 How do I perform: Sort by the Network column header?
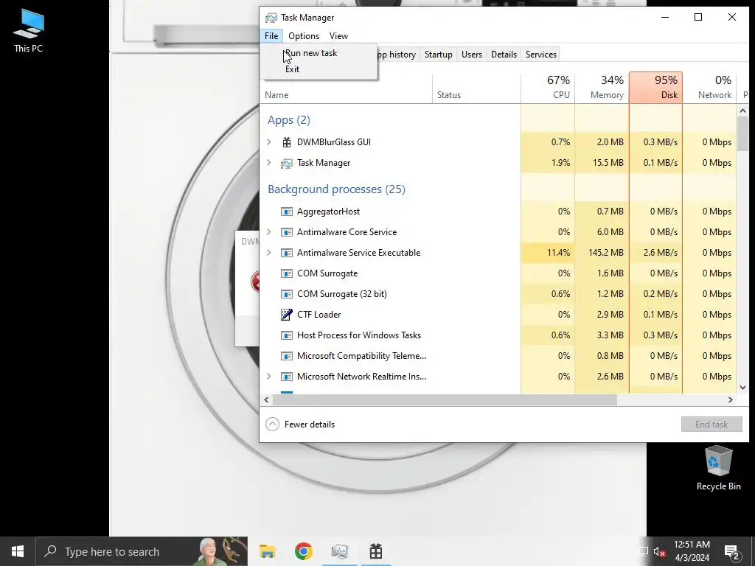coord(709,88)
